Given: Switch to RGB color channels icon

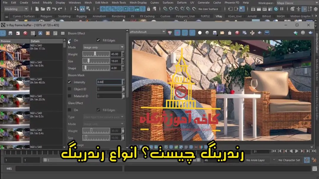Looking at the screenshot, I should 170,33.
